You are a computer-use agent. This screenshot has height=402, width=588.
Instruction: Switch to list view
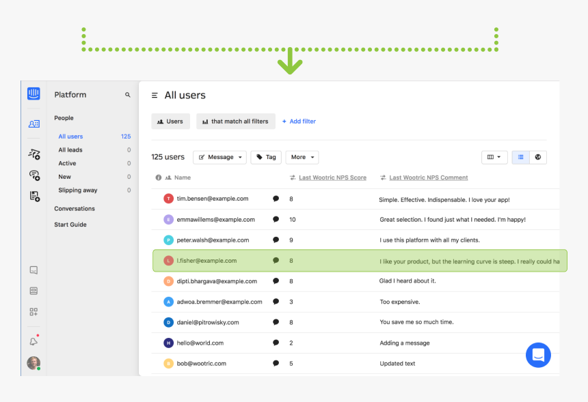tap(520, 157)
